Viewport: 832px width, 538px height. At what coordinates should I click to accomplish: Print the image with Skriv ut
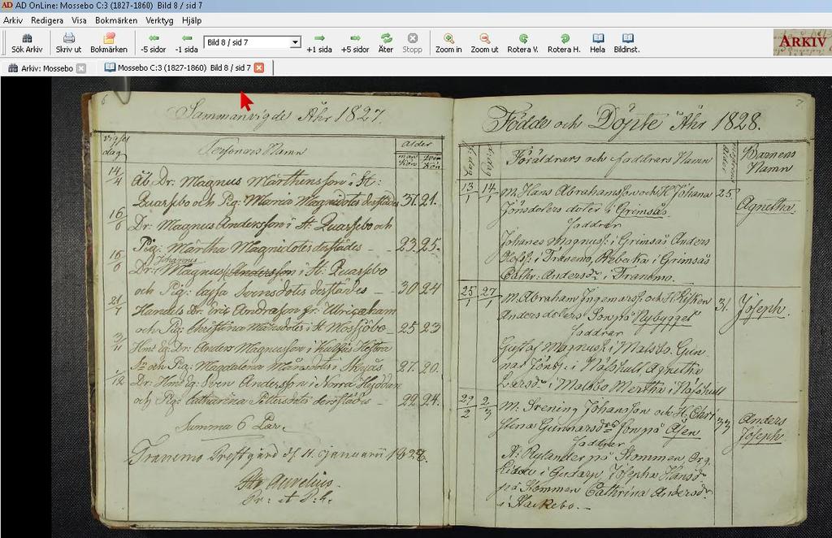pyautogui.click(x=68, y=43)
